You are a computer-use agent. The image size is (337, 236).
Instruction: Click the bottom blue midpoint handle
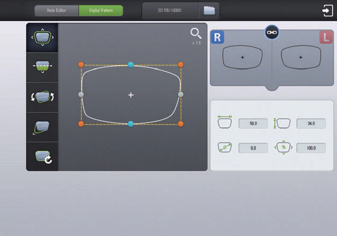(130, 124)
